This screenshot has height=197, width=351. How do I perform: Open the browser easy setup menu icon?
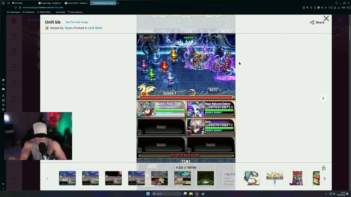[x=348, y=7]
